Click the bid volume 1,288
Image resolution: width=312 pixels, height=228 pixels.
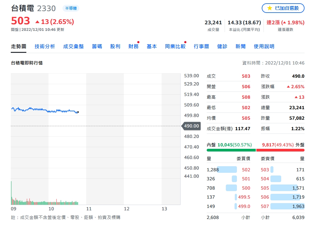click(213, 170)
